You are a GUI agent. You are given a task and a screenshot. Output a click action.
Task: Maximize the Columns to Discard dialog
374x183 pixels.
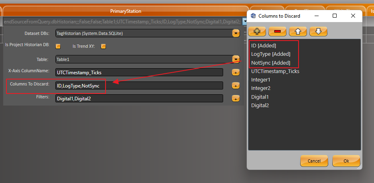[x=335, y=16]
